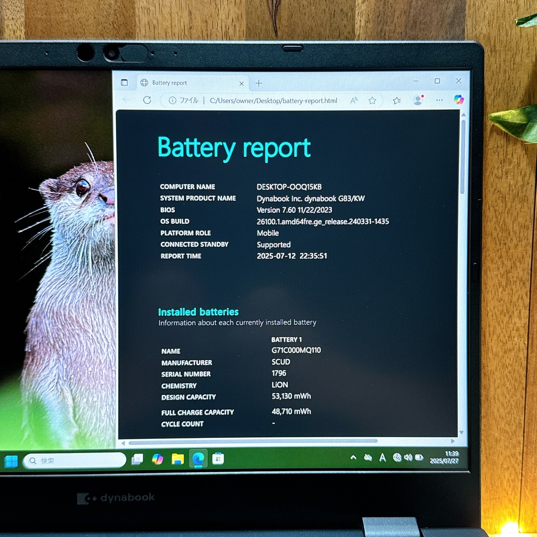
Task: Check network status from the system tray
Action: click(x=398, y=458)
